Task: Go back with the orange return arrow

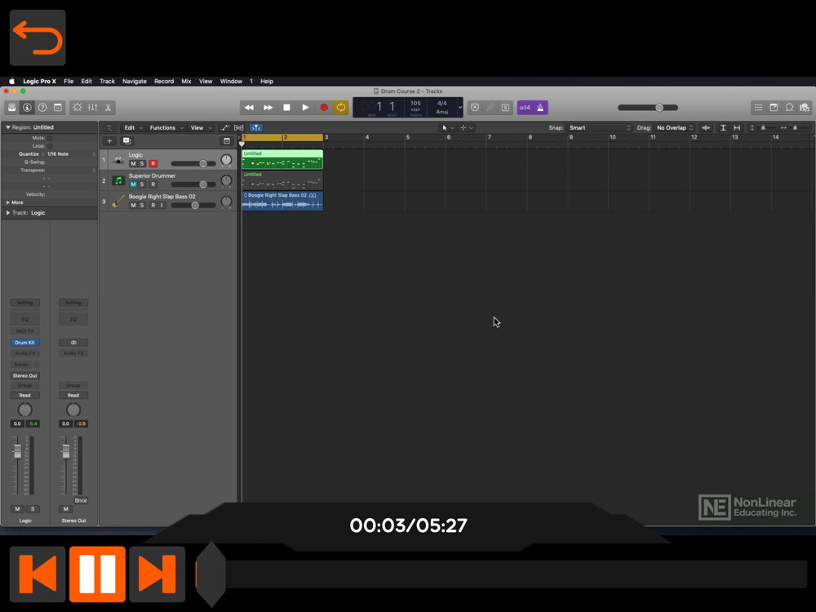Action: click(38, 38)
